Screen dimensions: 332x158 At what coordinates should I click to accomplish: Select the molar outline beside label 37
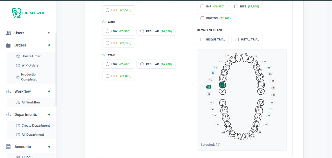click(x=259, y=110)
